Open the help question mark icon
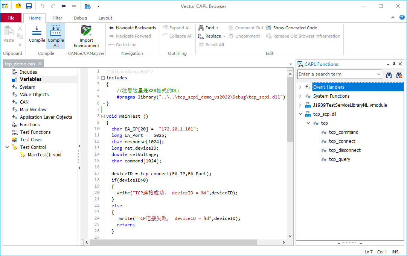407x256 pixels. [402, 17]
